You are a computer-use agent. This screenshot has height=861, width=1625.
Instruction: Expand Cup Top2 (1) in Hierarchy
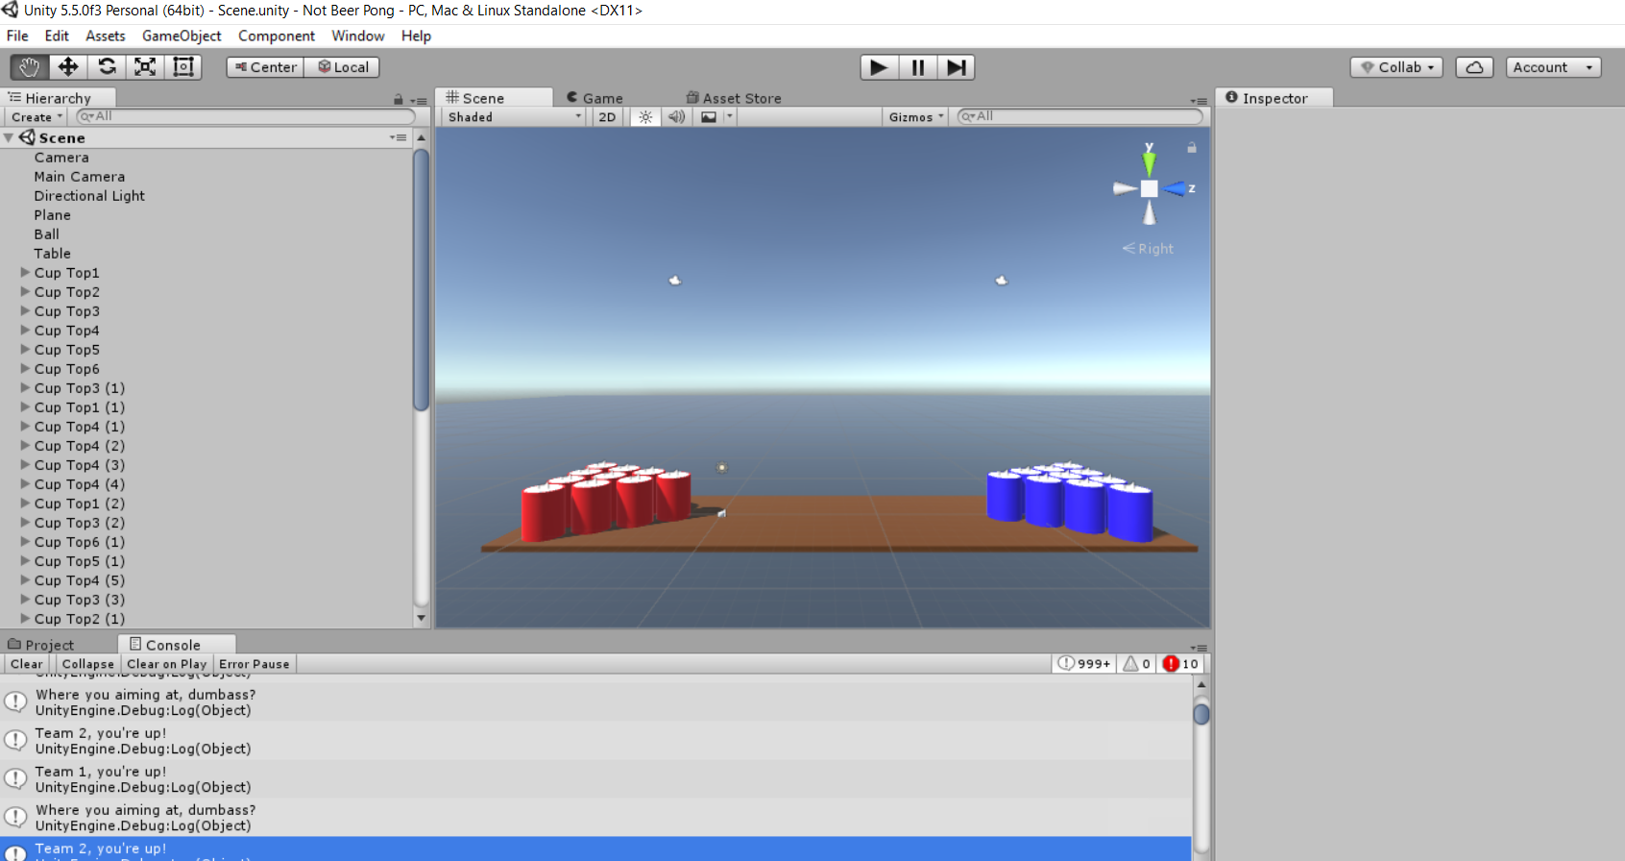tap(25, 618)
